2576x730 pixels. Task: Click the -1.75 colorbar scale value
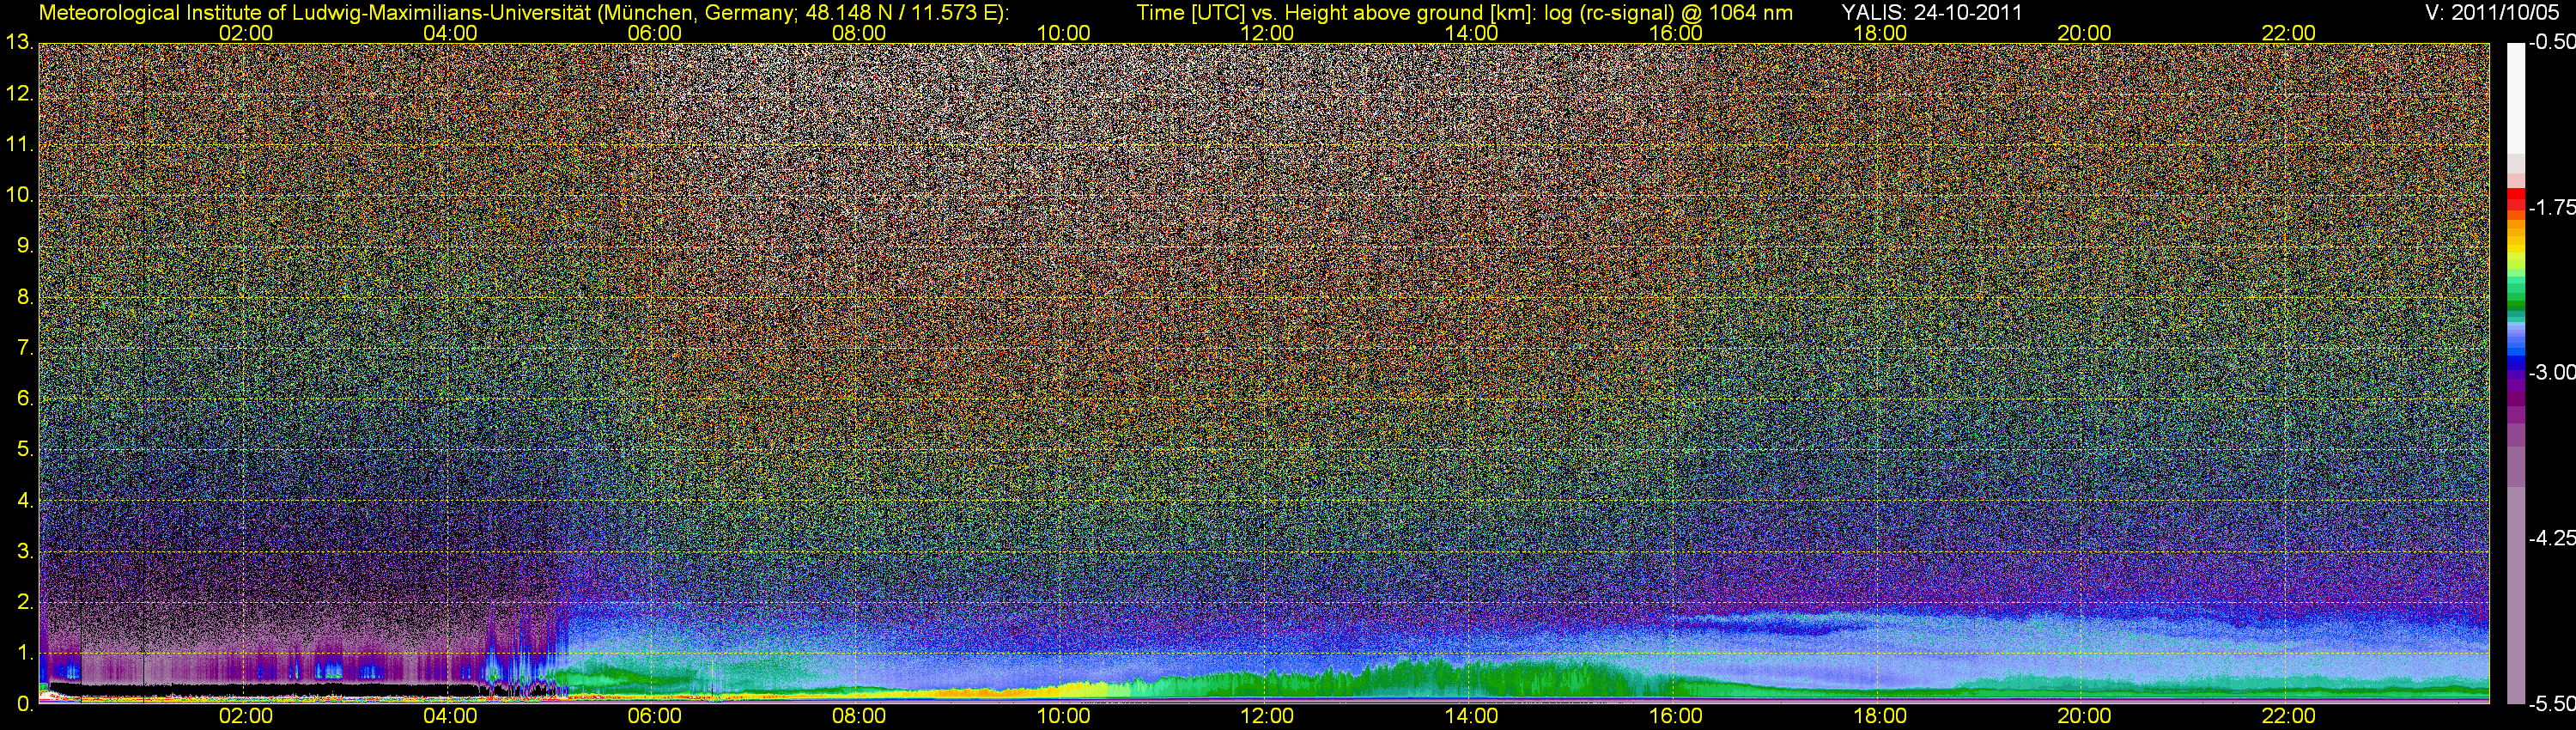[2551, 208]
